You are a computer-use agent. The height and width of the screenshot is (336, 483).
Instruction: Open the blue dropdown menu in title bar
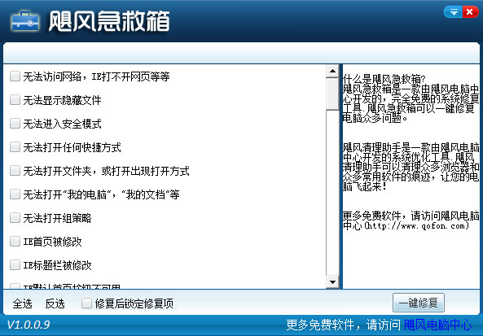point(453,12)
